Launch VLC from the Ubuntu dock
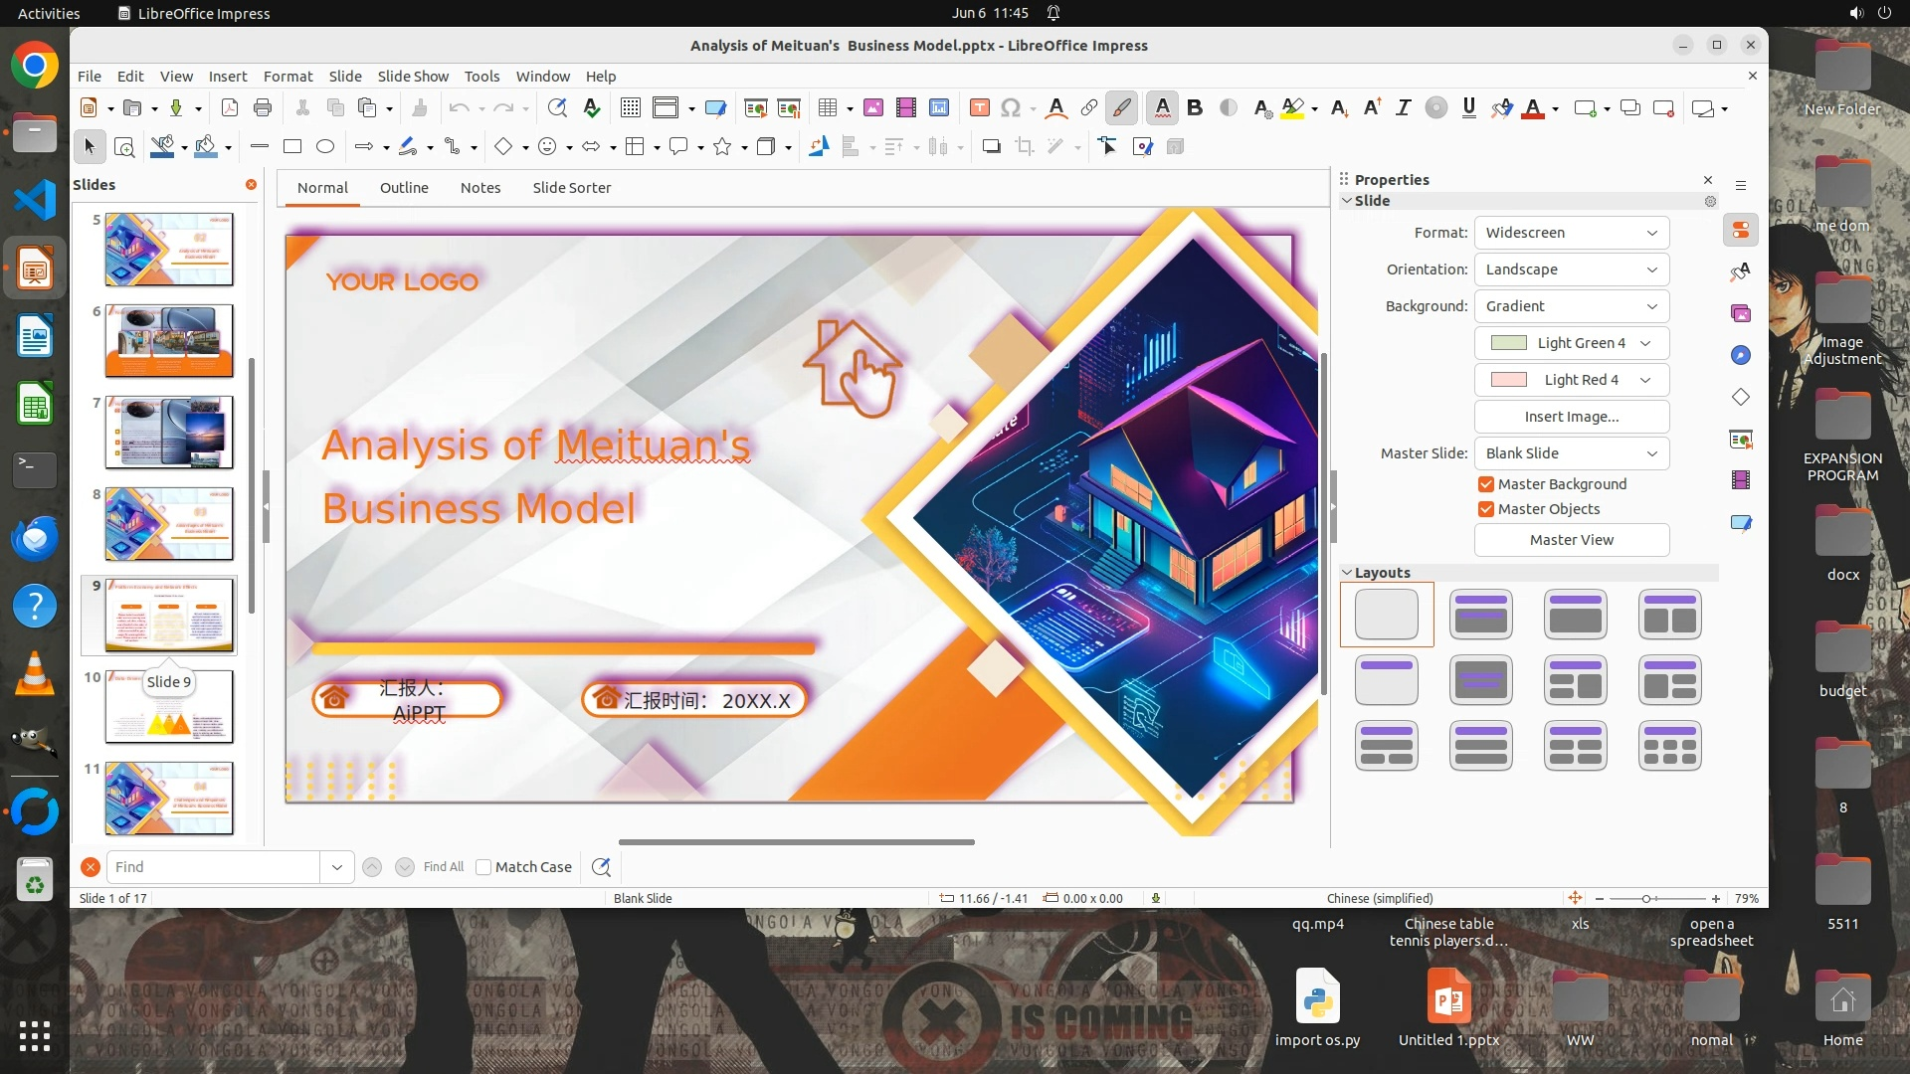The width and height of the screenshot is (1910, 1074). click(x=35, y=675)
